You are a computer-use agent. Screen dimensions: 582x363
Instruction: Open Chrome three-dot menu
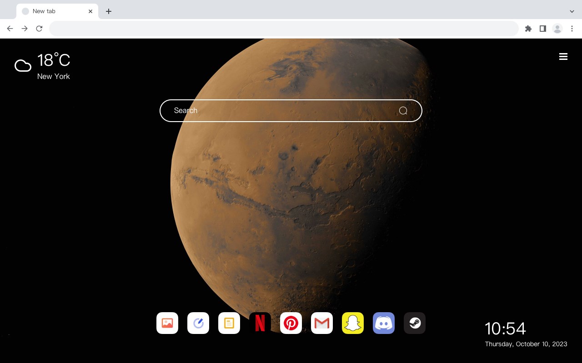[572, 29]
